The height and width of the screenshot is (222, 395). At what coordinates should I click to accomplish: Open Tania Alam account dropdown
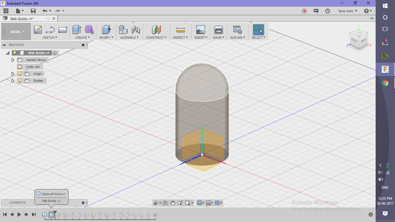click(x=348, y=11)
